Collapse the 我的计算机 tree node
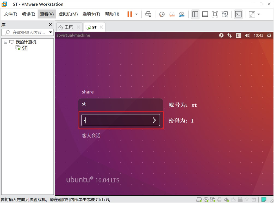This screenshot has height=203, width=274. (5, 42)
